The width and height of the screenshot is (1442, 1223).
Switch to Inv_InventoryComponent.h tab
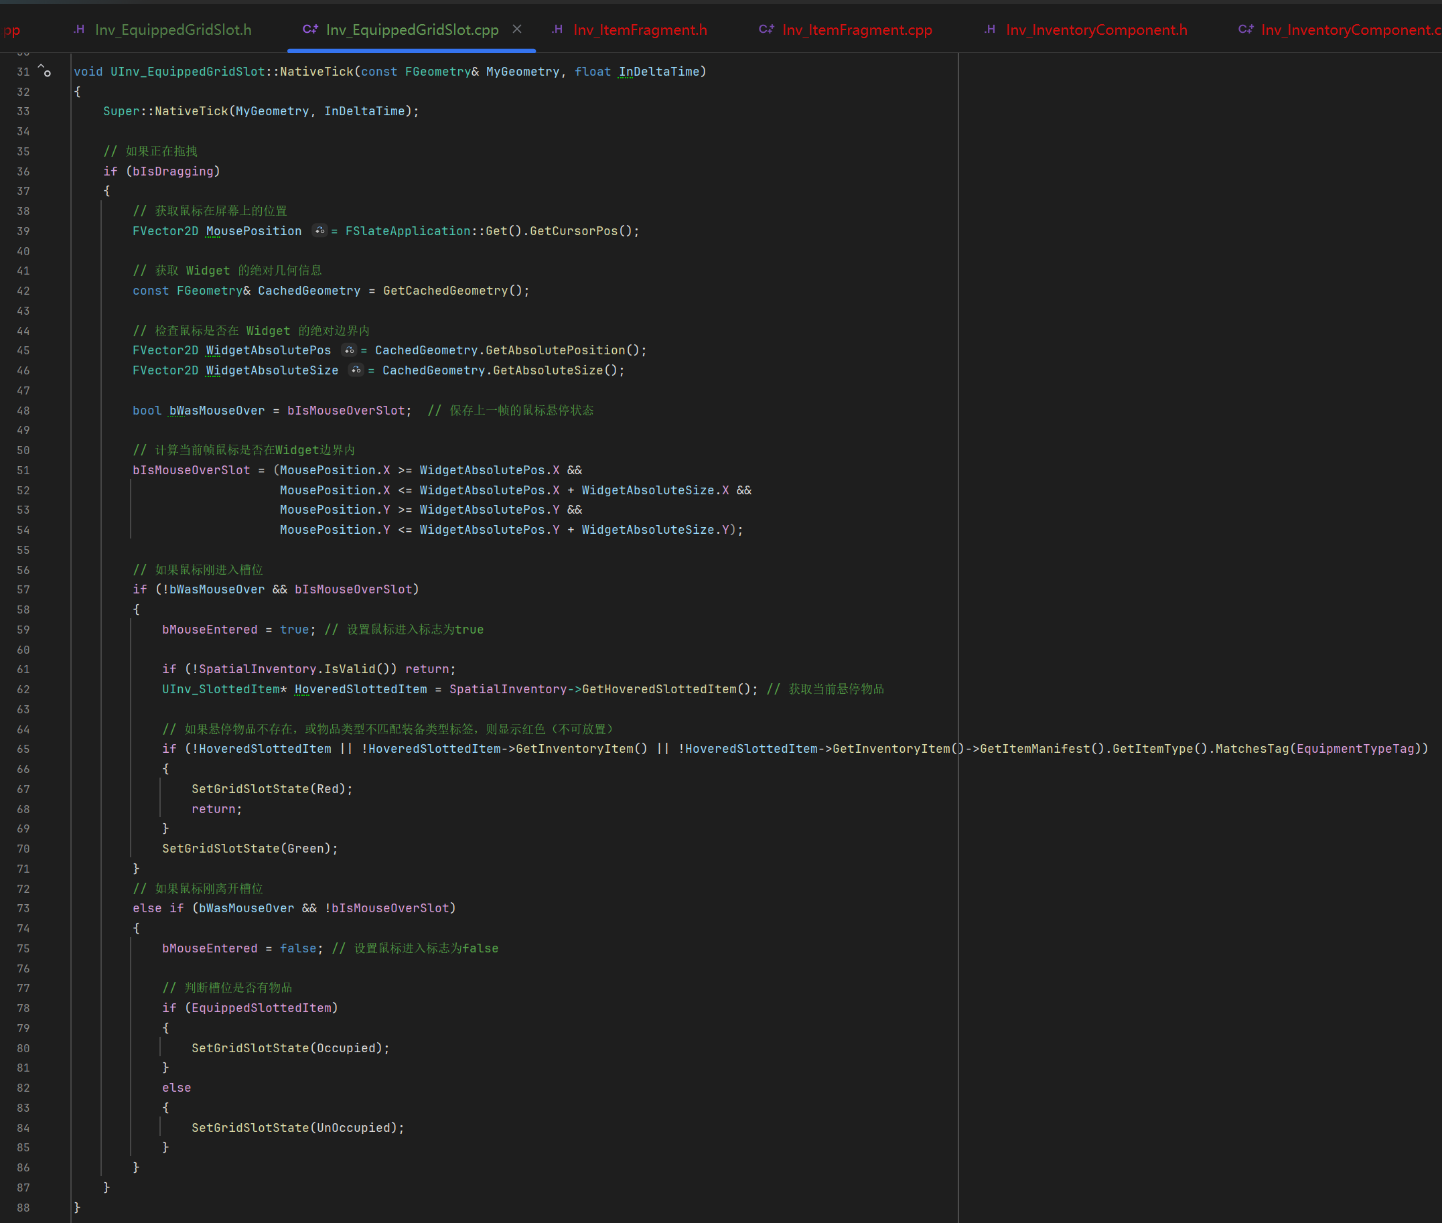1096,30
